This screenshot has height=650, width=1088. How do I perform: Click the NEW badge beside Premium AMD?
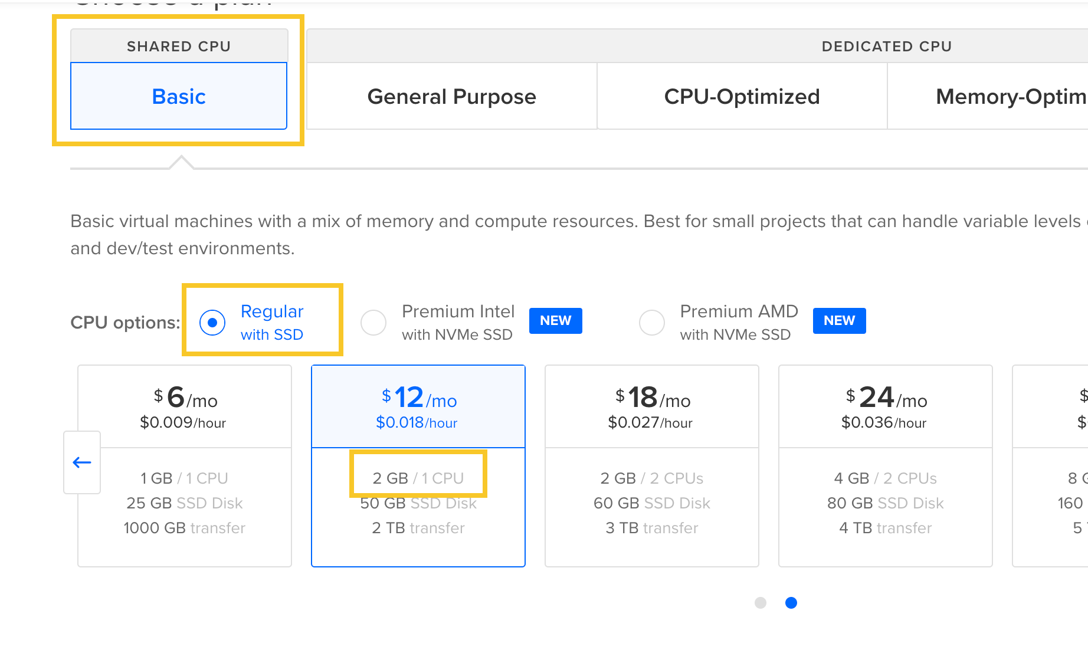(840, 321)
